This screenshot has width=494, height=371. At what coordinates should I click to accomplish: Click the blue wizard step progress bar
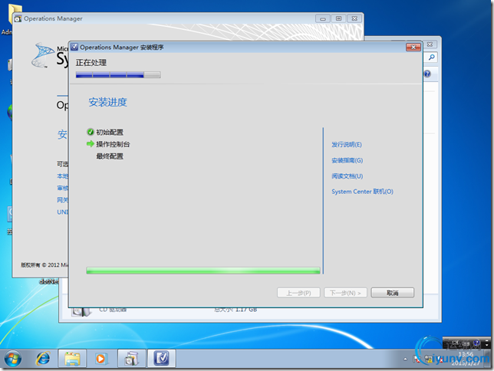point(118,74)
